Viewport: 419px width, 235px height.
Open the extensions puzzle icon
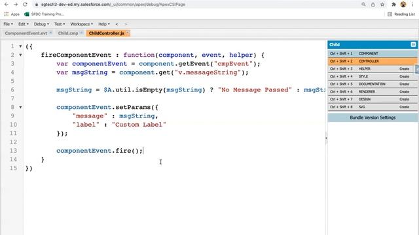(x=393, y=5)
